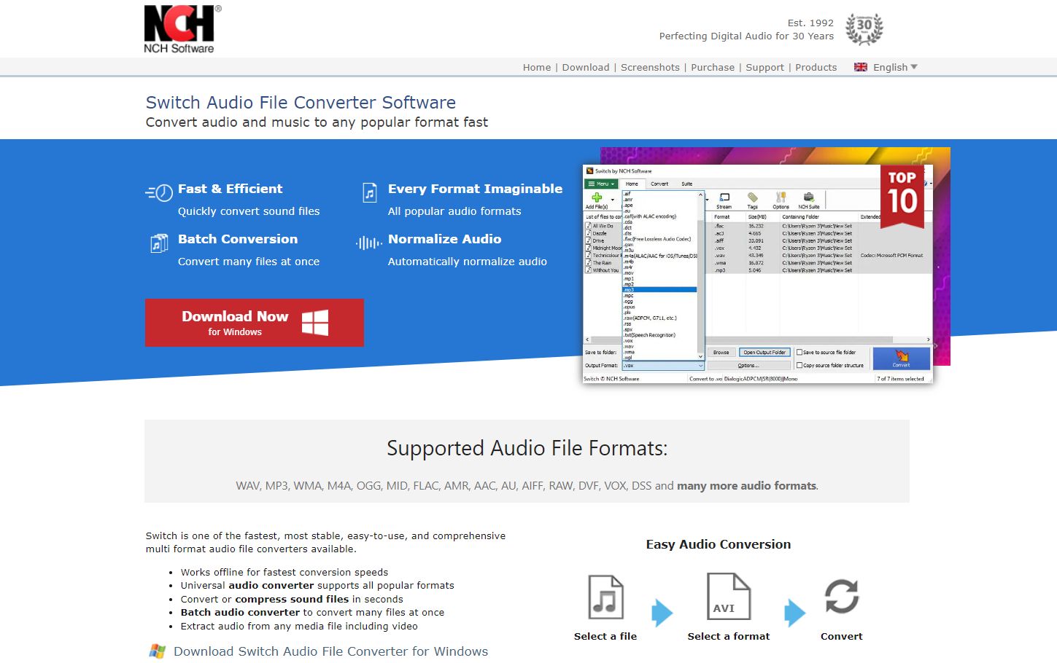Click the Fast & Efficient clock icon
1057x663 pixels.
159,192
